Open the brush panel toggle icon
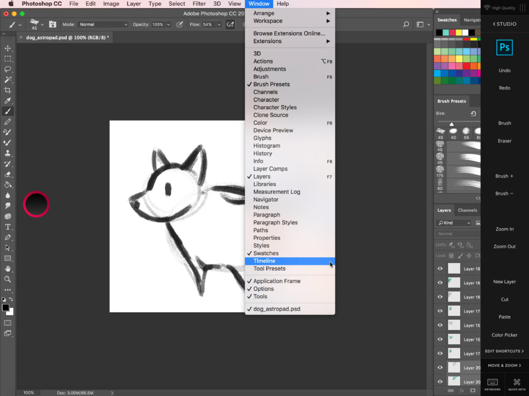This screenshot has width=529, height=396. (x=53, y=24)
